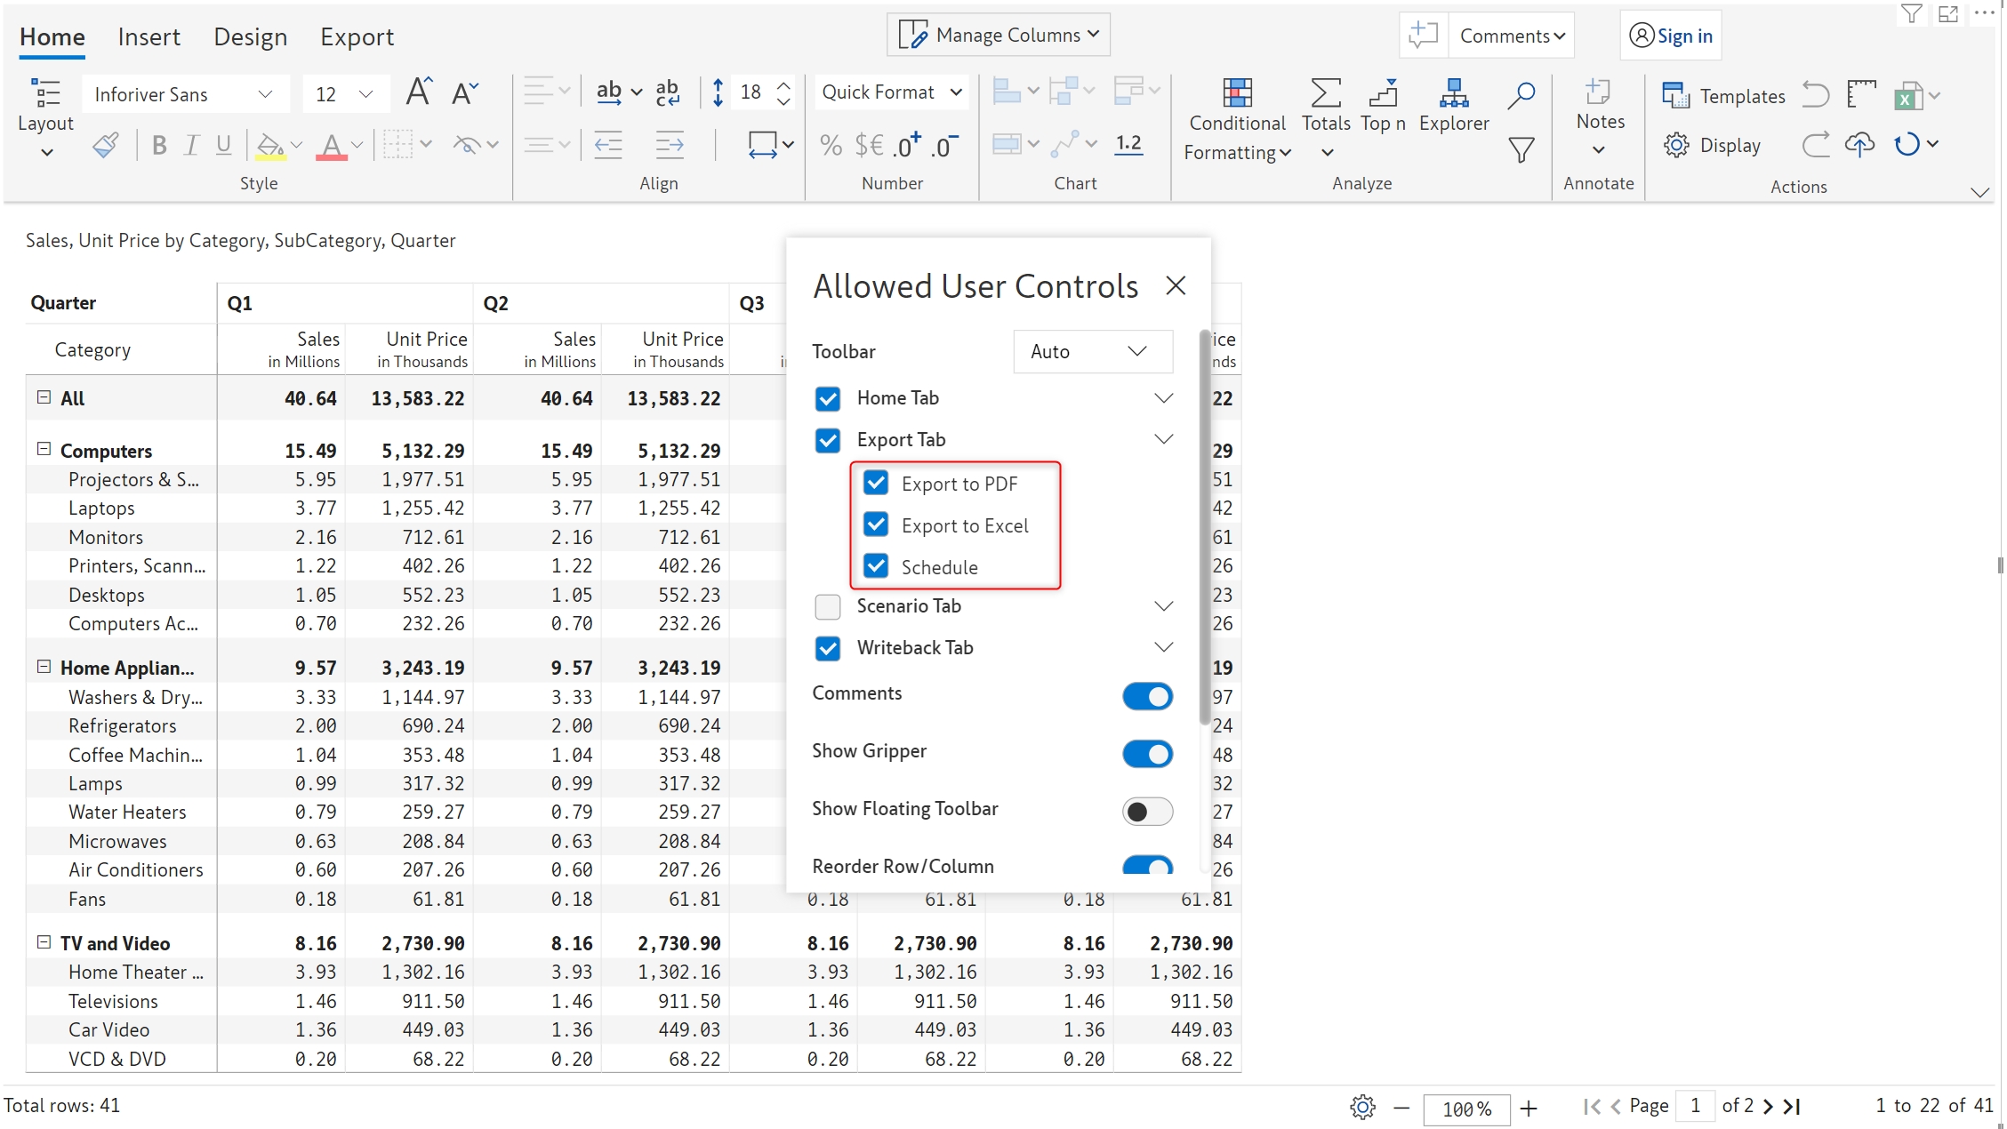Click the search magnifier icon
This screenshot has height=1129, width=2007.
tap(1521, 93)
